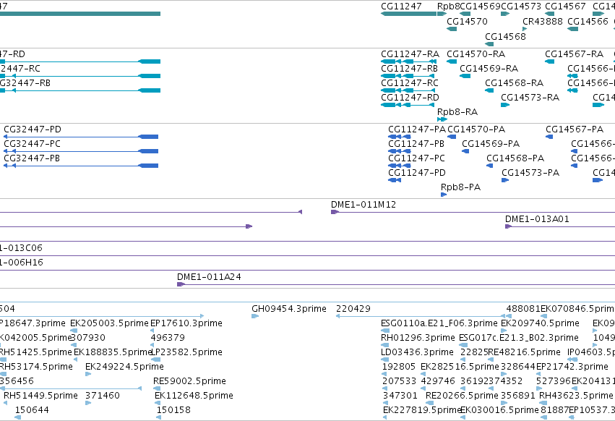Select the CG14570 gene label
Viewport: 615px width, 421px height.
click(467, 21)
